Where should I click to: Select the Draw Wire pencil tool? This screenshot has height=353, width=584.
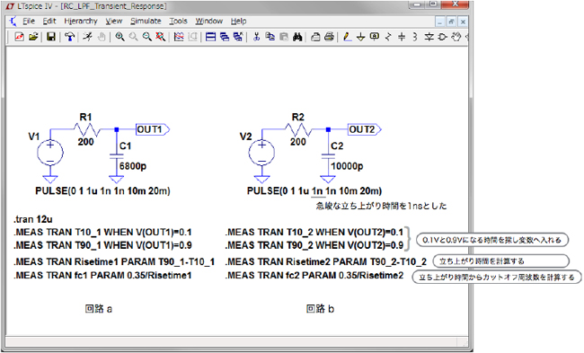tap(347, 37)
